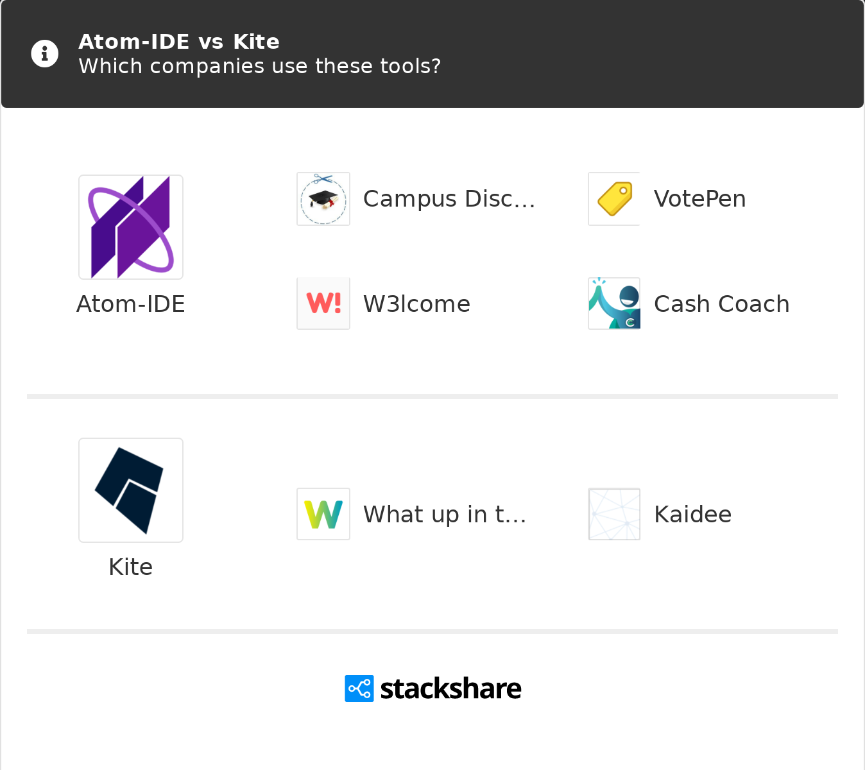Click the green W What up icon
Image resolution: width=865 pixels, height=770 pixels.
click(323, 514)
